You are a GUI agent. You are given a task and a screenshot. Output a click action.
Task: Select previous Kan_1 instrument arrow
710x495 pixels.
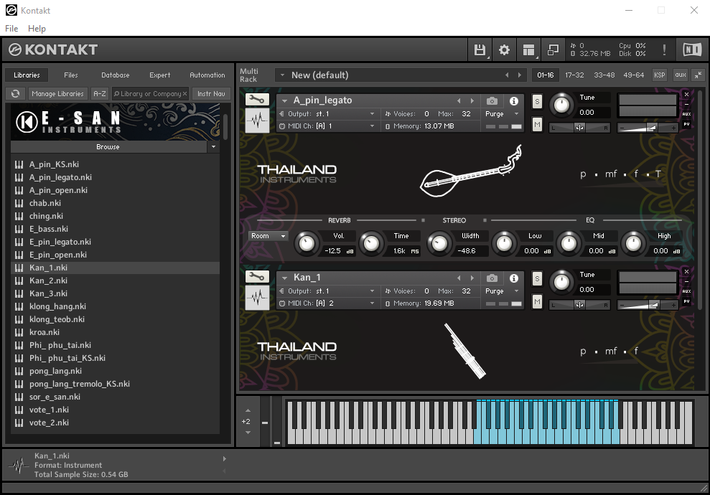tap(459, 278)
